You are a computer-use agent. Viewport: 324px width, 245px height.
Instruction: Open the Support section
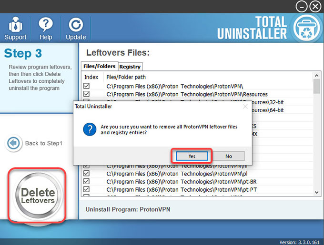[x=15, y=29]
